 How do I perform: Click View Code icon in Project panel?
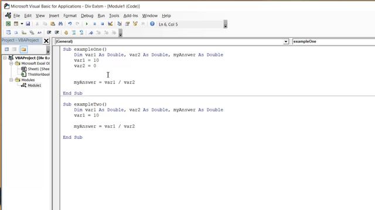6,49
